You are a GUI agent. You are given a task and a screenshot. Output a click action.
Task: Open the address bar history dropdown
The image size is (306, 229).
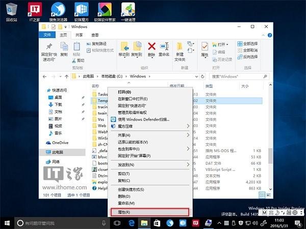tap(196, 76)
